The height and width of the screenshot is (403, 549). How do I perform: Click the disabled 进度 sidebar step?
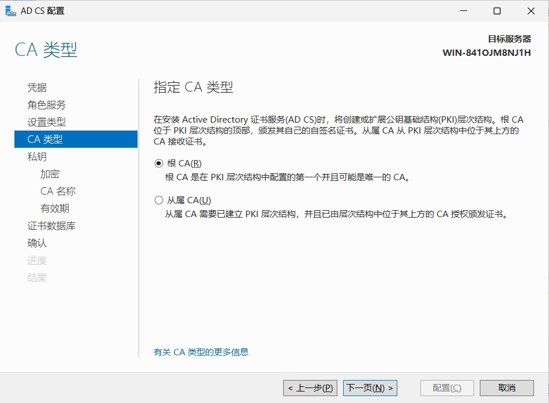click(37, 260)
